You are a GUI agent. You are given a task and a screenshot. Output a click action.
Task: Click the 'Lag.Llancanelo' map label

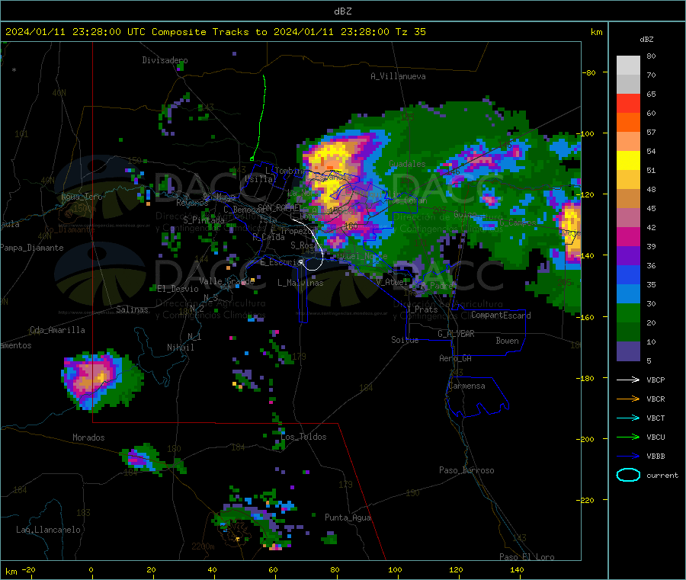coord(48,530)
